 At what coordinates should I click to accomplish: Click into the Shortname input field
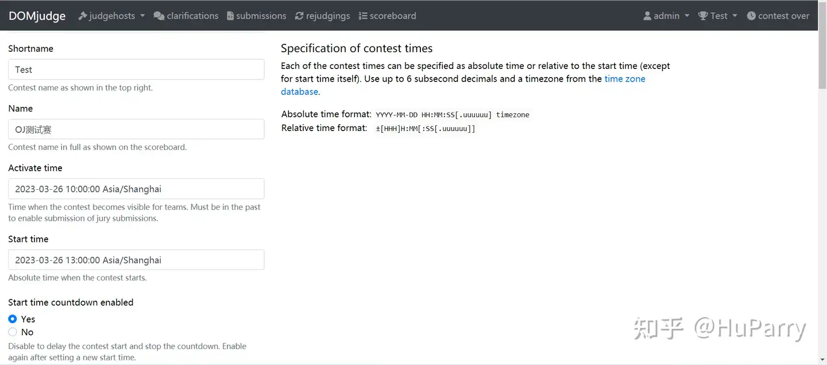(136, 70)
